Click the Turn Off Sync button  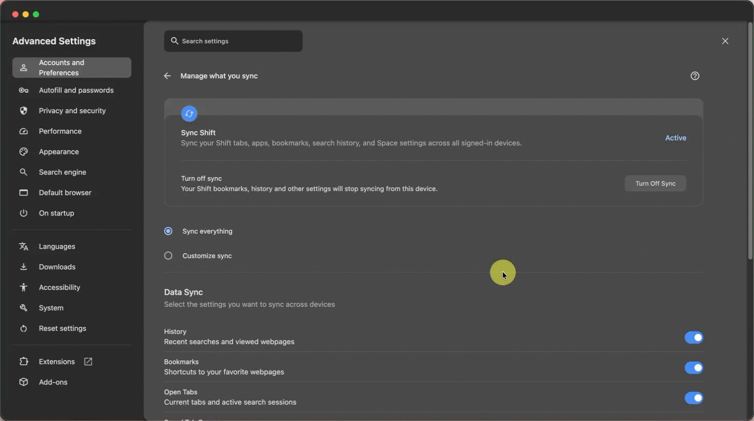tap(656, 183)
